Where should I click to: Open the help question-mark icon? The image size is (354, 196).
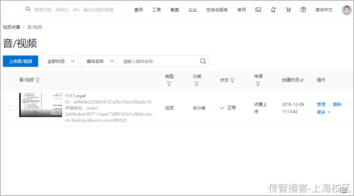303,10
